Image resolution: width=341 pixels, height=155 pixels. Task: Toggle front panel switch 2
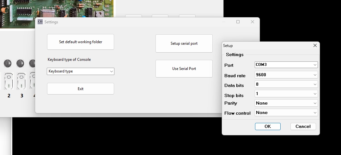(x=9, y=81)
